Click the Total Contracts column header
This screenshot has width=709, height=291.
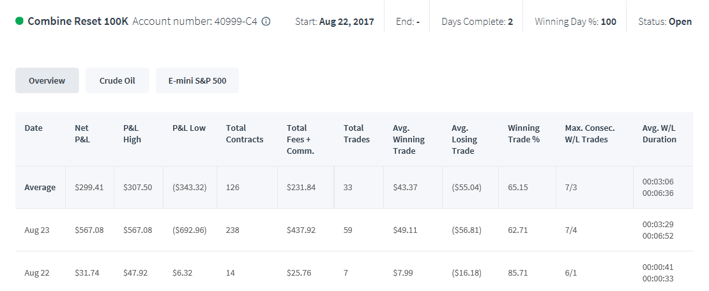click(x=245, y=134)
